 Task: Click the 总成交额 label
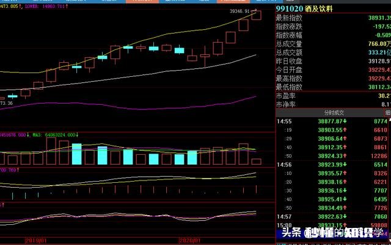point(289,52)
